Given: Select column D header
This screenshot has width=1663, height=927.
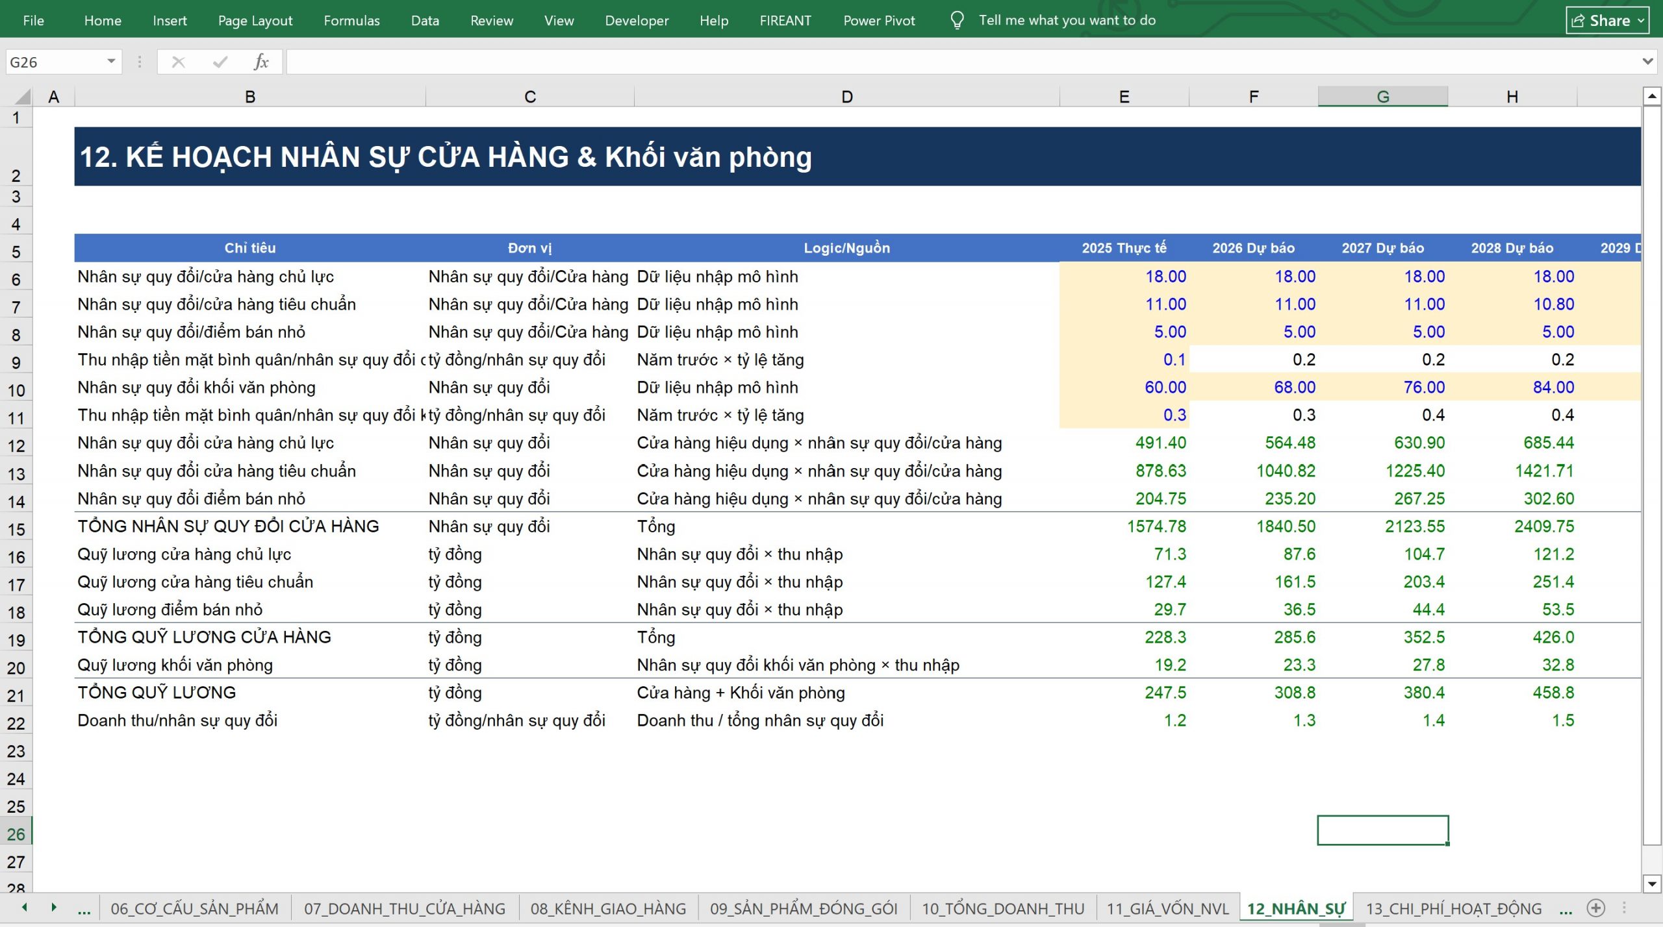Looking at the screenshot, I should [x=847, y=97].
